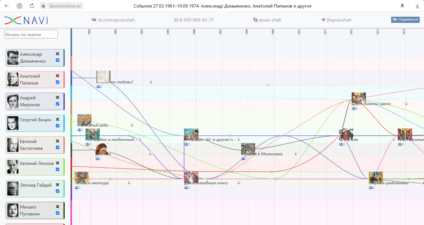Uncheck the Михаил Пуговкин checkbox
Image resolution: width=424 pixels, height=225 pixels.
(58, 213)
